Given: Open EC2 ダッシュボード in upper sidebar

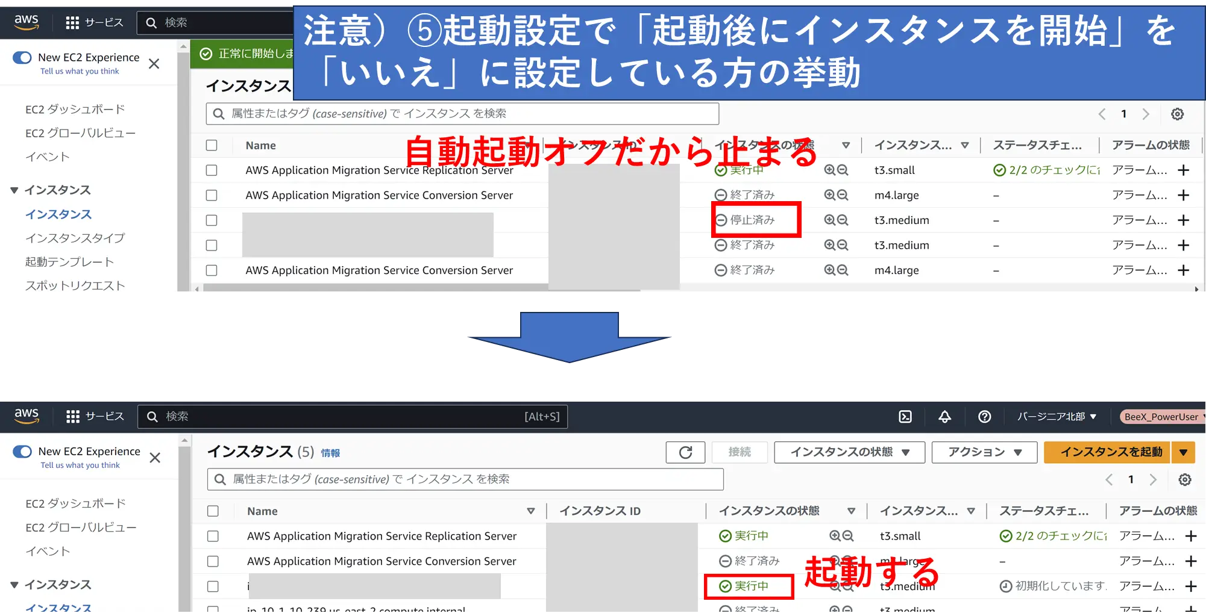Looking at the screenshot, I should [75, 110].
